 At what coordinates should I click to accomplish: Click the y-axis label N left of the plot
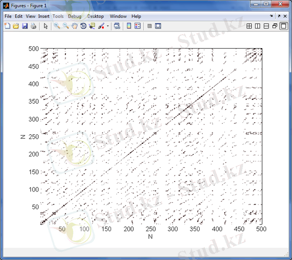(x=23, y=137)
